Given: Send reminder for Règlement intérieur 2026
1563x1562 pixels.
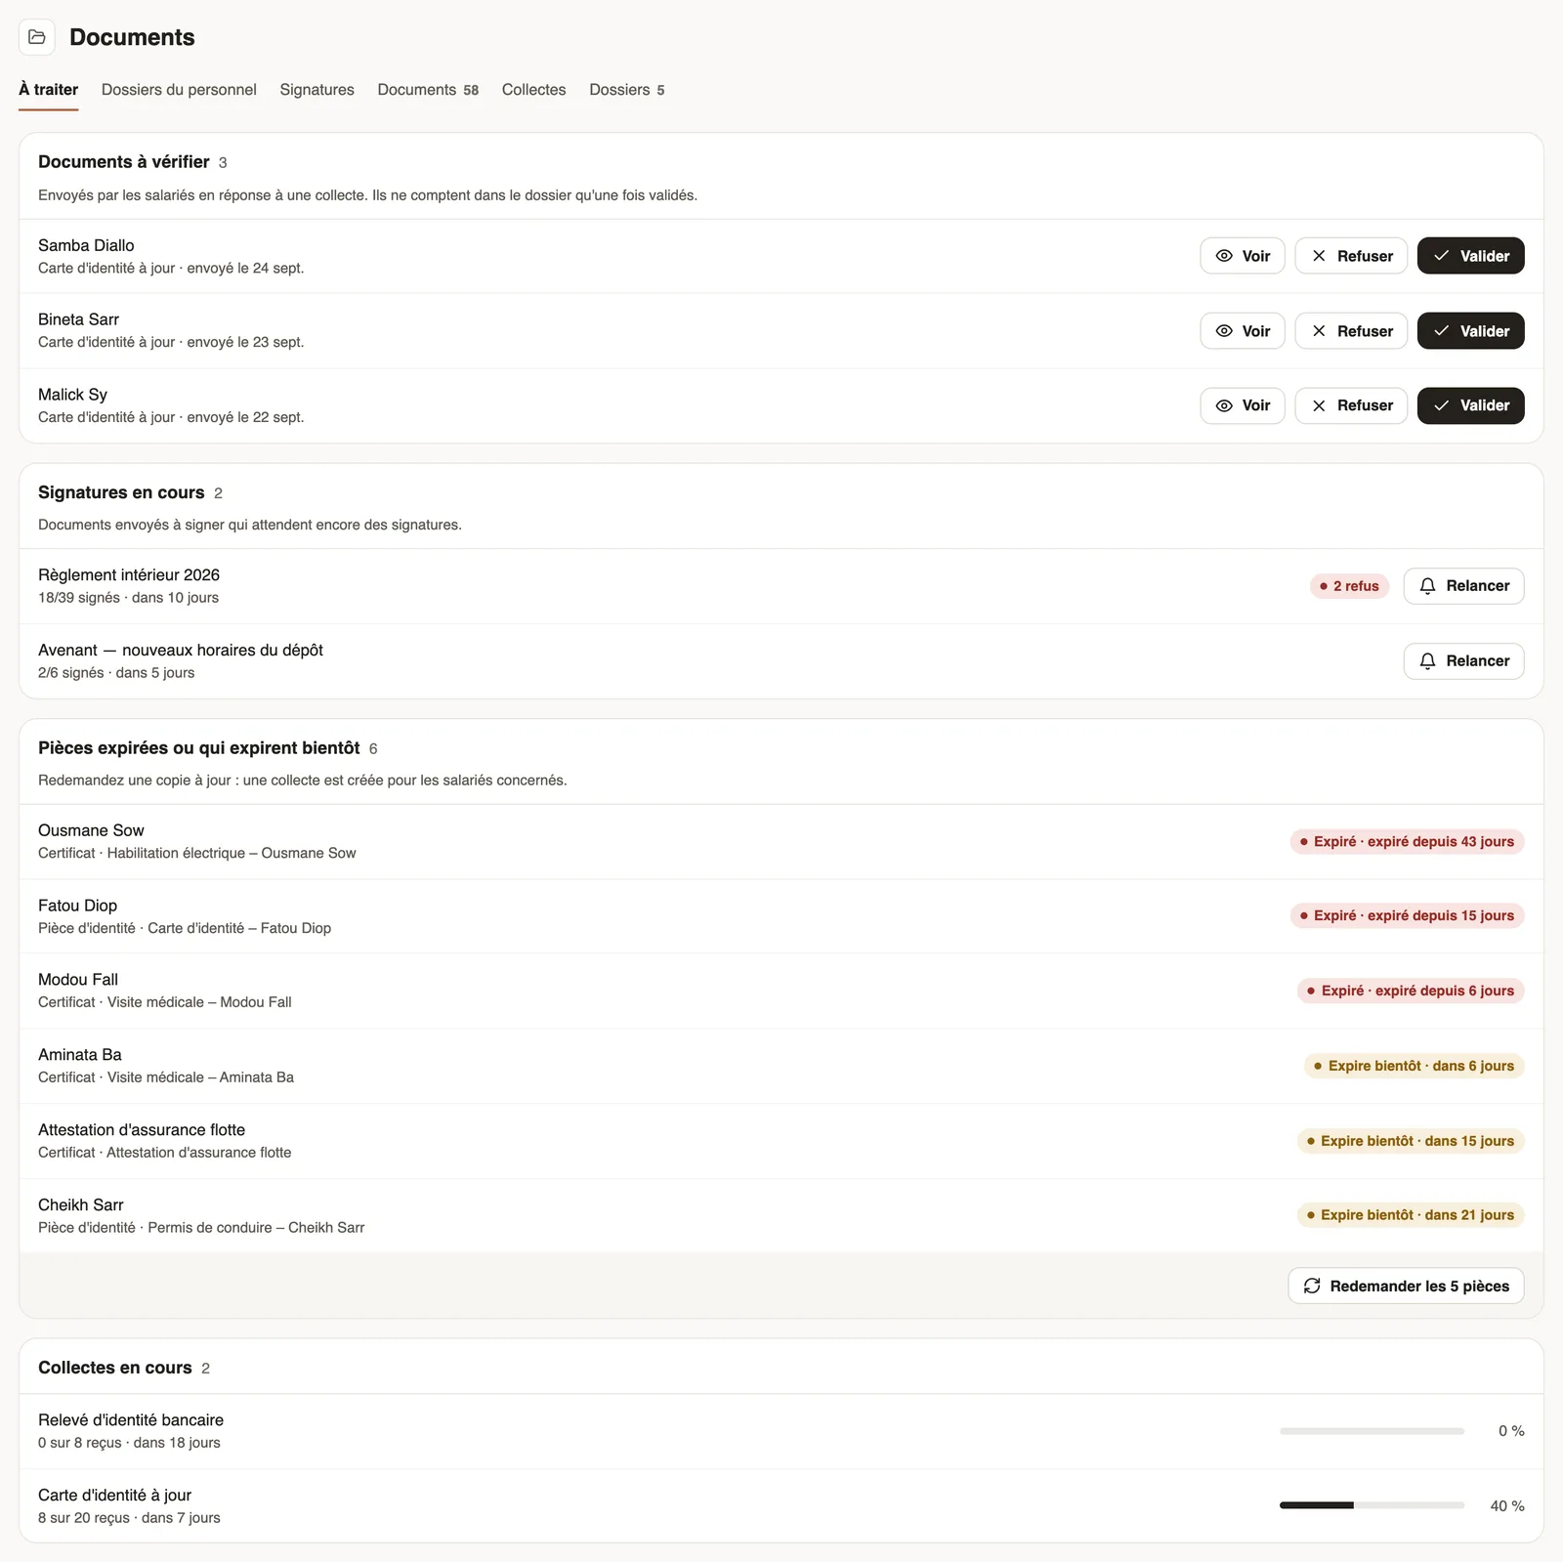Looking at the screenshot, I should [x=1463, y=586].
